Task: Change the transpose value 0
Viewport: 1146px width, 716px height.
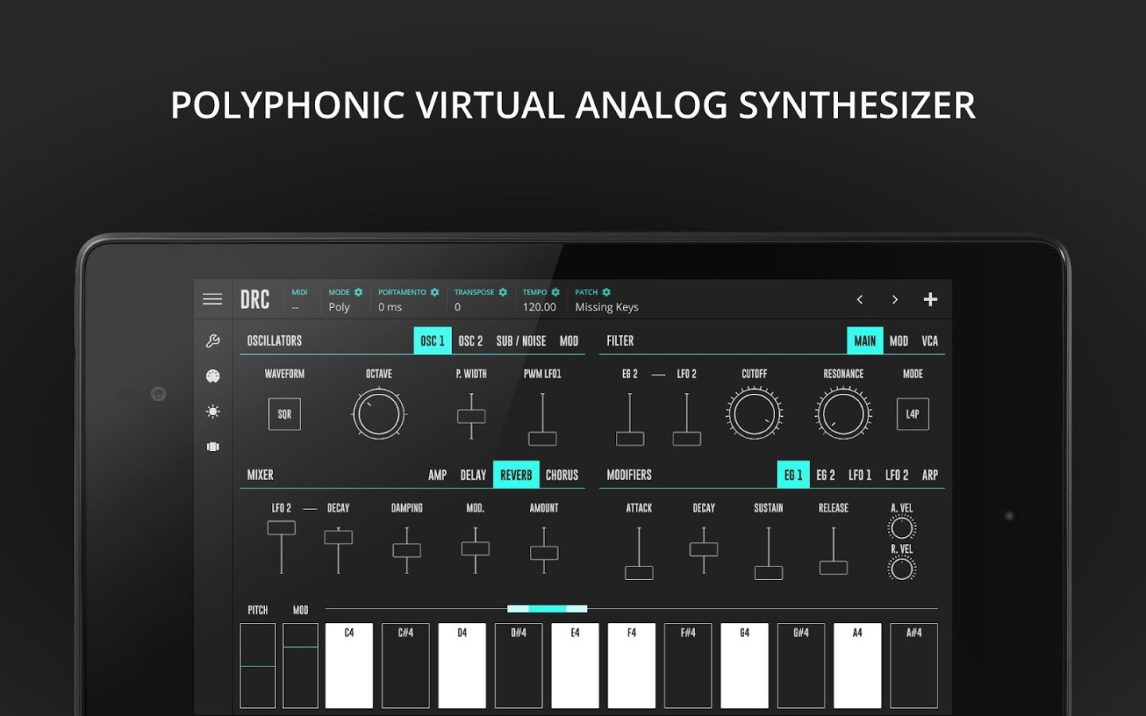Action: pos(458,307)
